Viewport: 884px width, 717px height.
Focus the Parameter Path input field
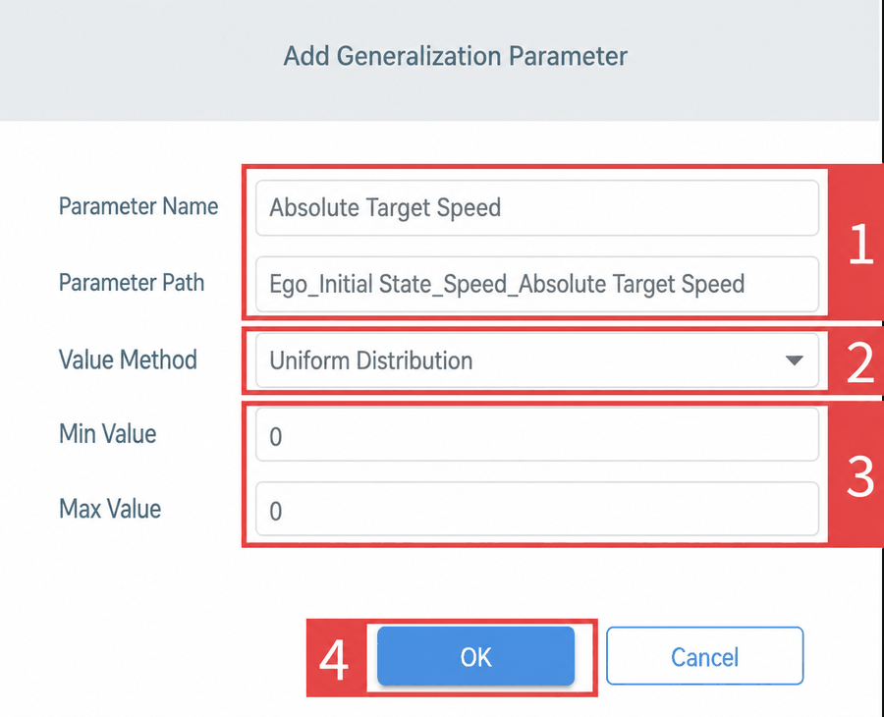tap(536, 284)
